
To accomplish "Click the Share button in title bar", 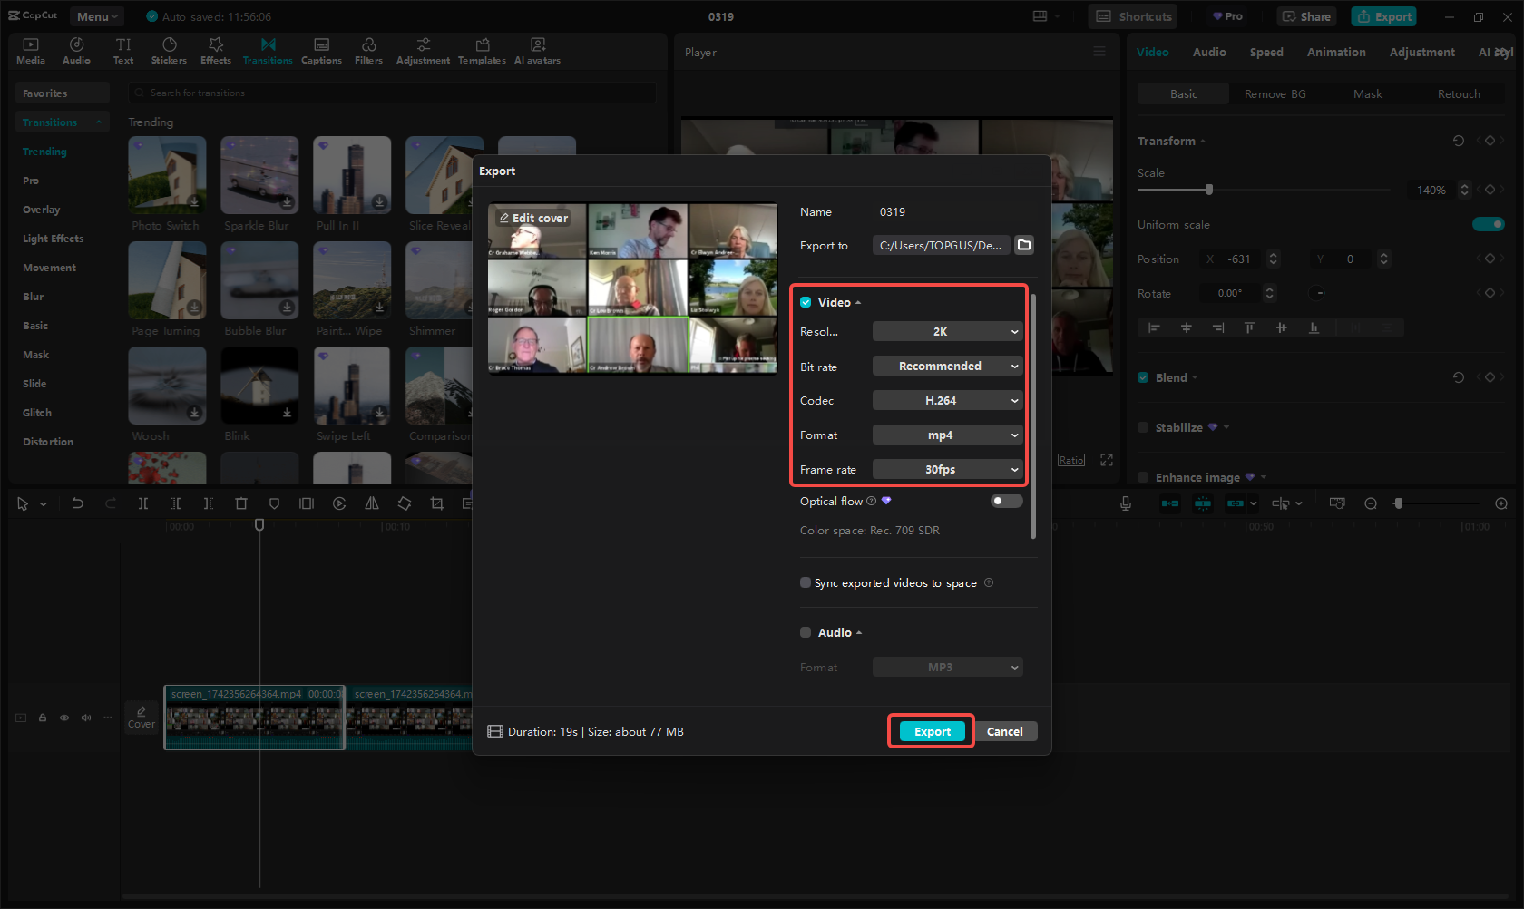I will (1306, 16).
